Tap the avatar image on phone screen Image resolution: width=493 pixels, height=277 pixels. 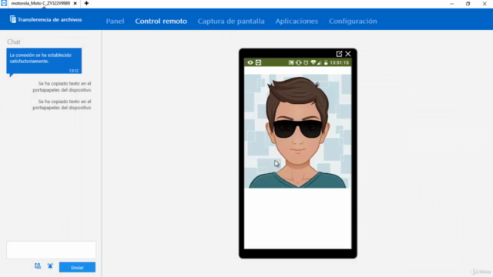(298, 132)
